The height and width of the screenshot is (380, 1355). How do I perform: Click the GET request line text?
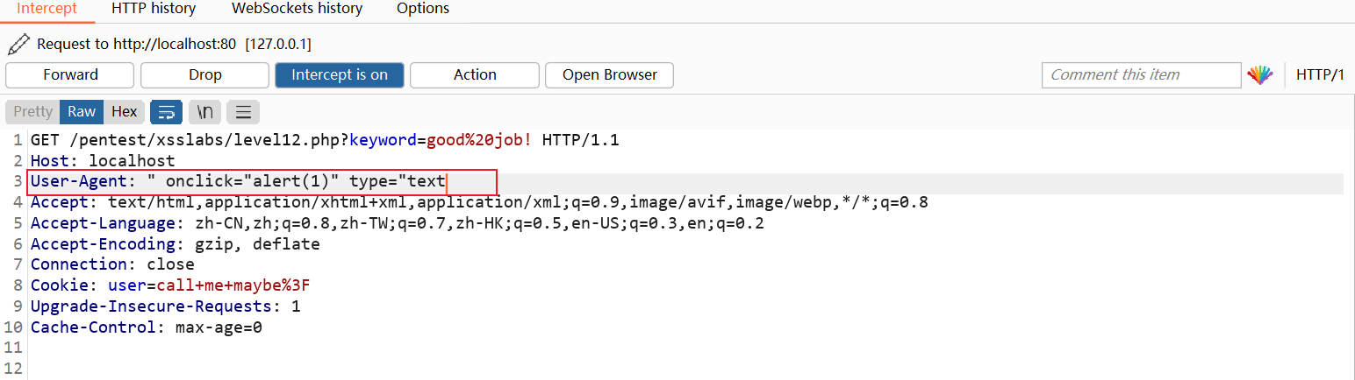(x=325, y=141)
